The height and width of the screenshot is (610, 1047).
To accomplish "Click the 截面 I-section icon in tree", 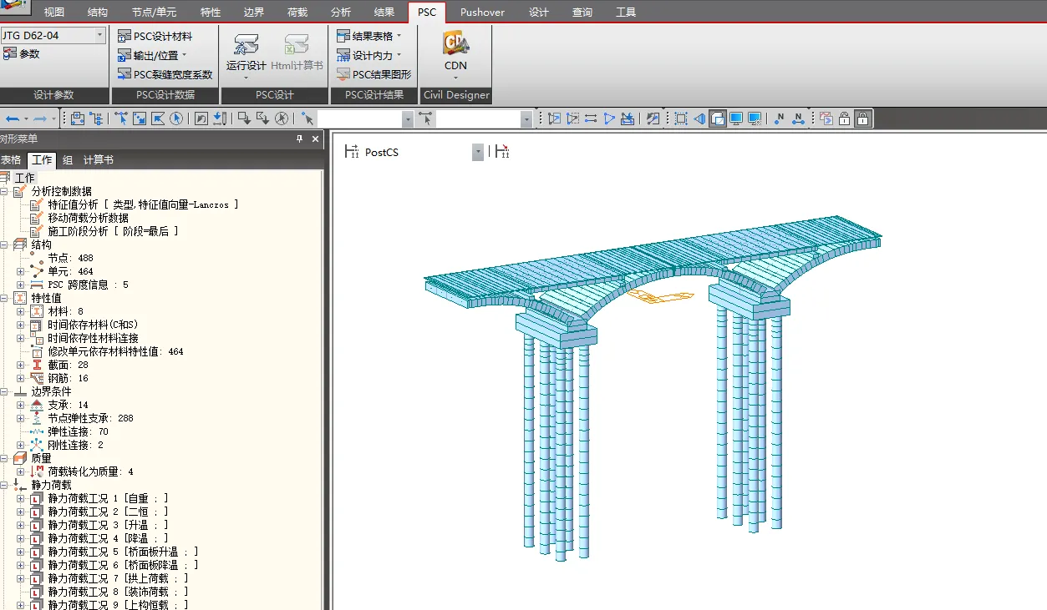I will 37,365.
